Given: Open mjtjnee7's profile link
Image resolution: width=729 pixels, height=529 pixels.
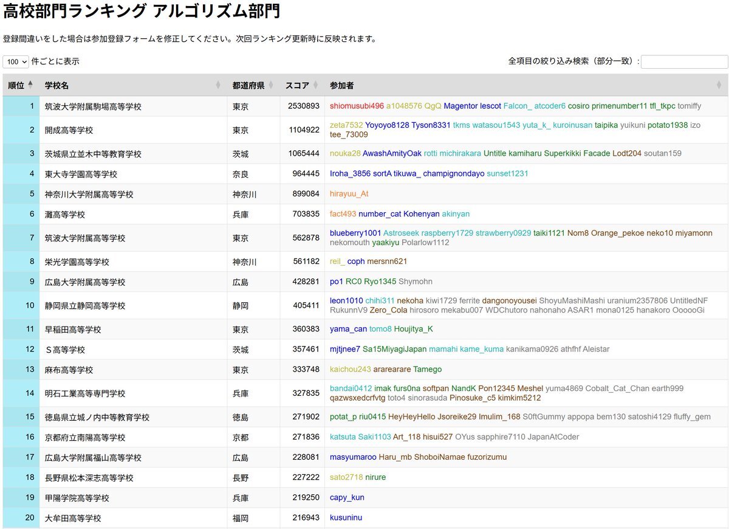Looking at the screenshot, I should tap(345, 348).
